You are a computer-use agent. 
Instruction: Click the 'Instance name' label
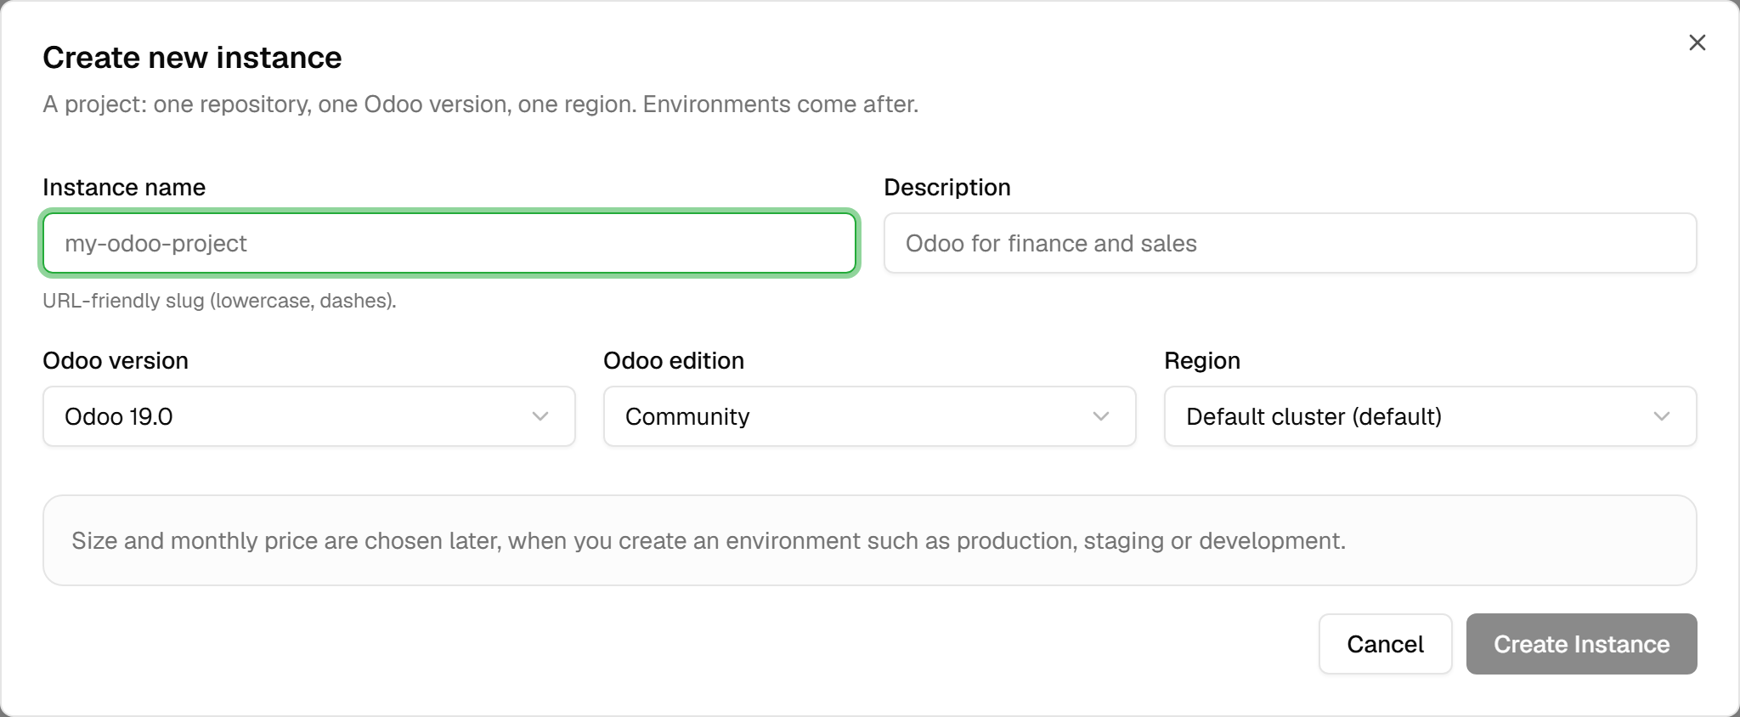tap(124, 187)
